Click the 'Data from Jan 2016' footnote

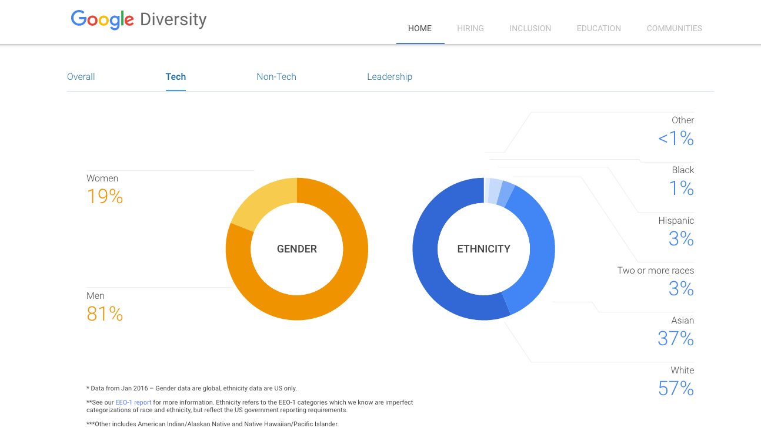192,388
